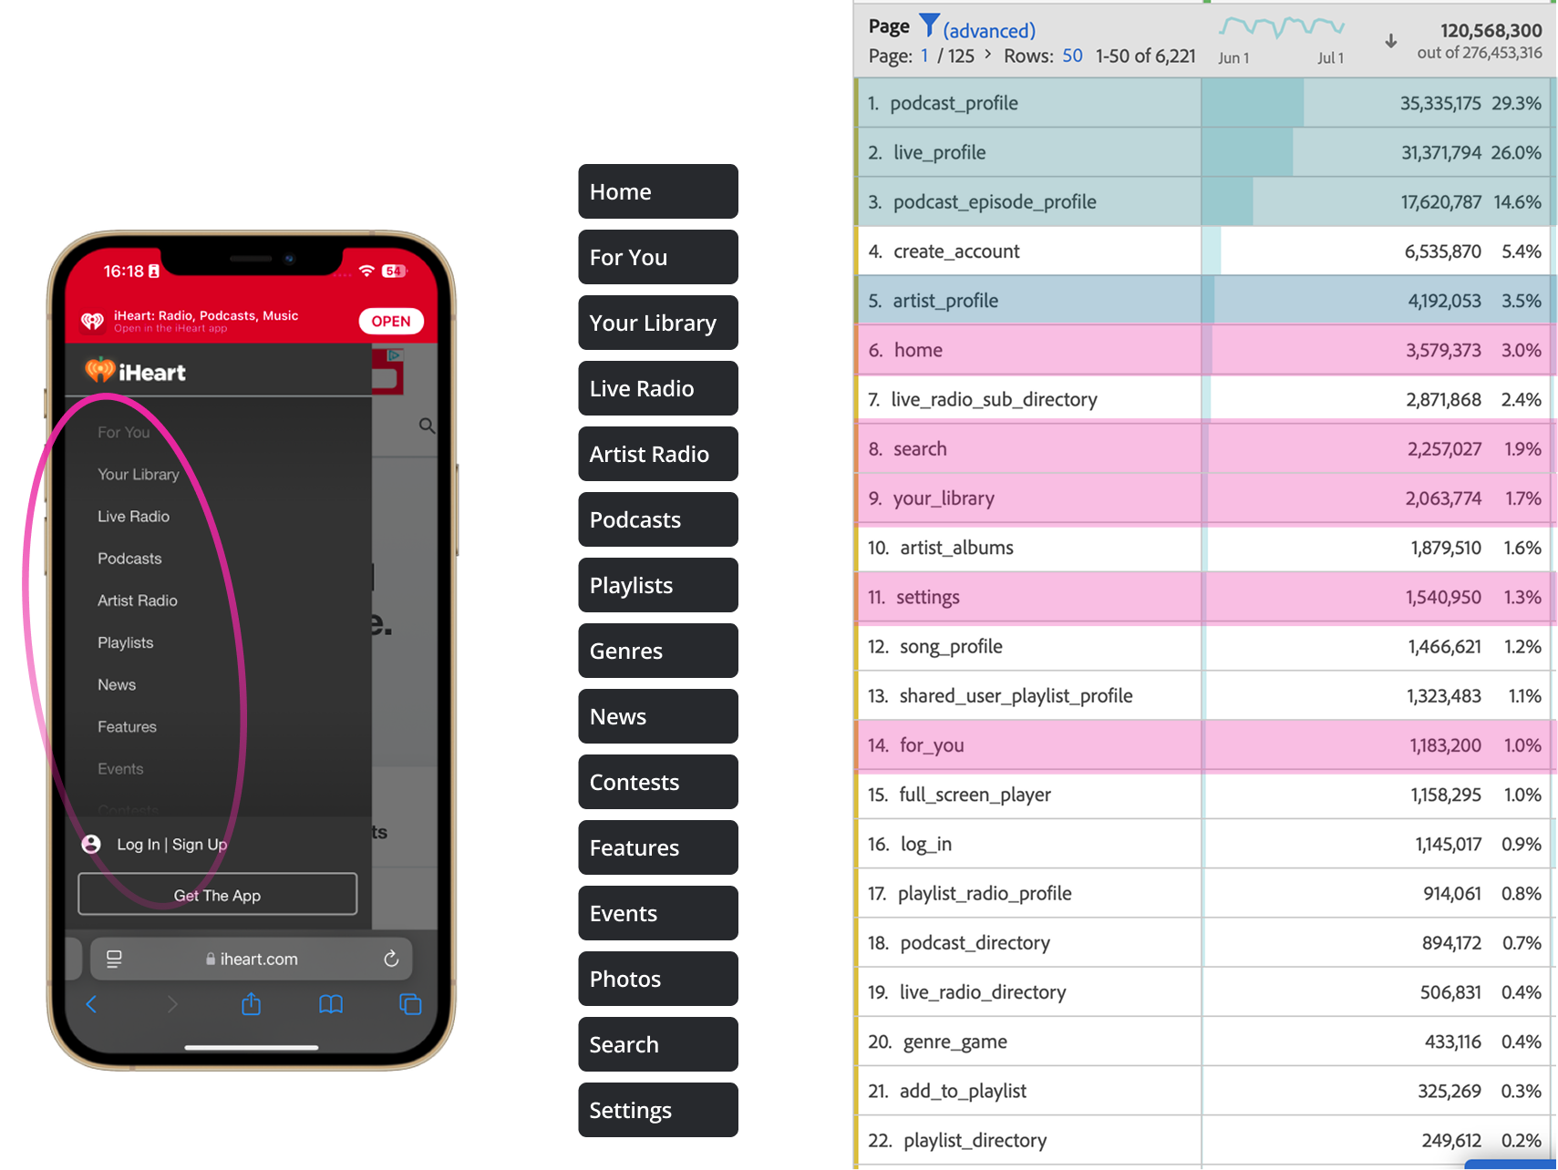
Task: Click the dark Features label button
Action: tap(658, 847)
